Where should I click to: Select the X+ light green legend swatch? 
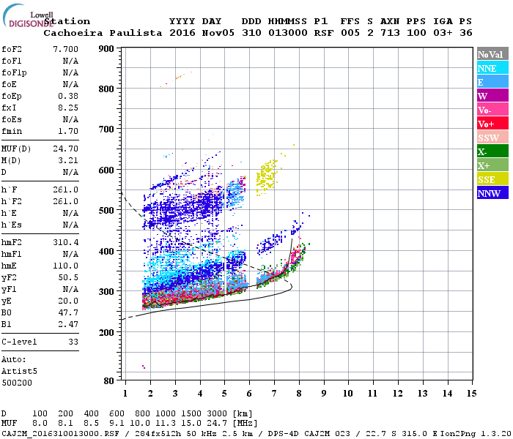(x=492, y=165)
